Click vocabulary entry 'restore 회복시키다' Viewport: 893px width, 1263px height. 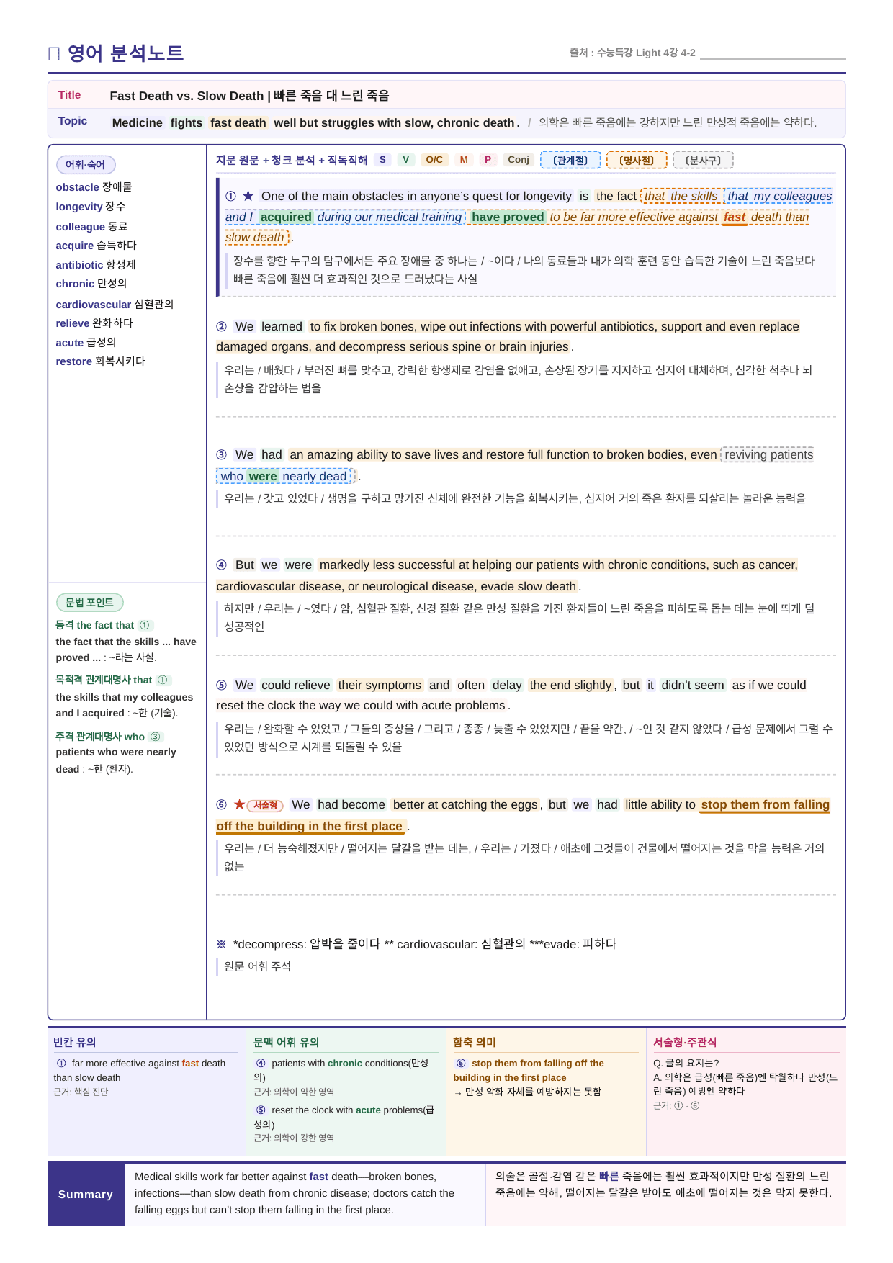100,361
